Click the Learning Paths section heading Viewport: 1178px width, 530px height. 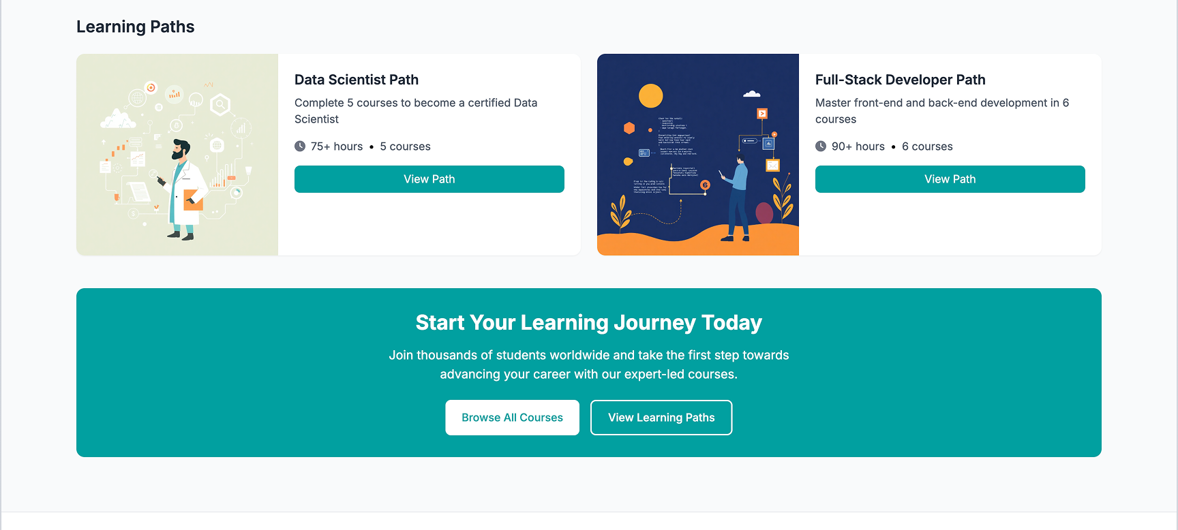[x=135, y=27]
